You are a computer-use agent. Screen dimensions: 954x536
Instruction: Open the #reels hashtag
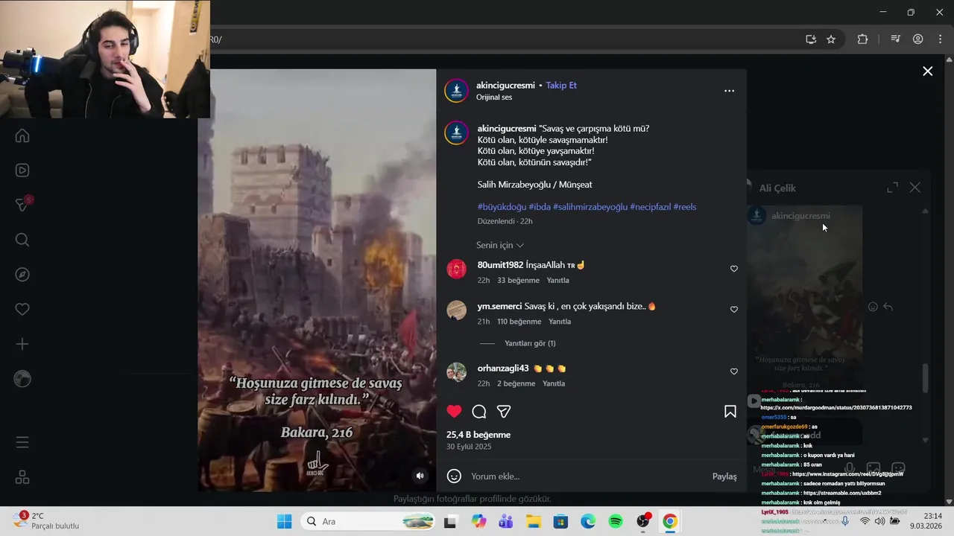click(x=685, y=207)
